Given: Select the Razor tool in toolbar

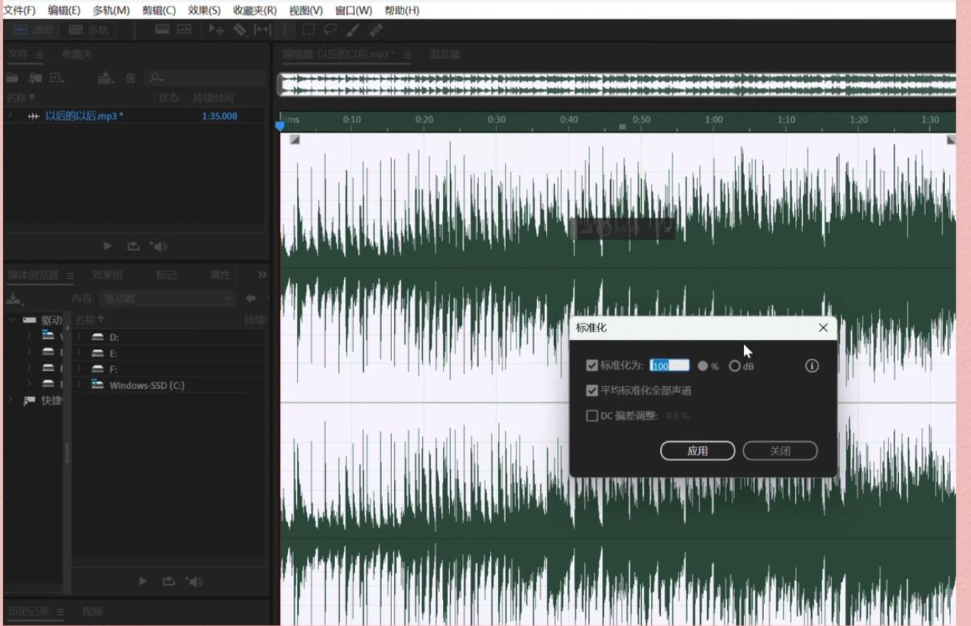Looking at the screenshot, I should pos(239,29).
